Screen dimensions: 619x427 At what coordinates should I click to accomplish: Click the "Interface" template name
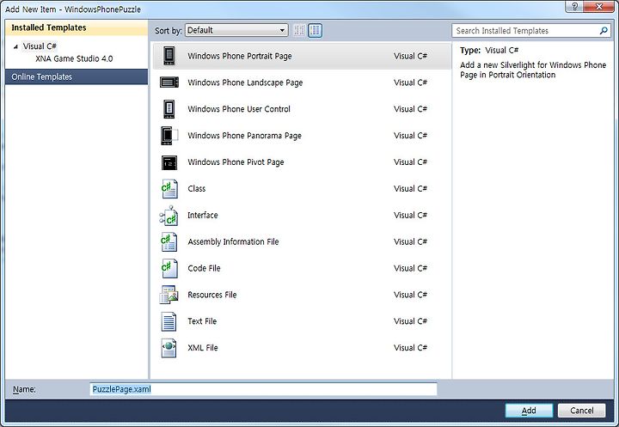coord(203,215)
